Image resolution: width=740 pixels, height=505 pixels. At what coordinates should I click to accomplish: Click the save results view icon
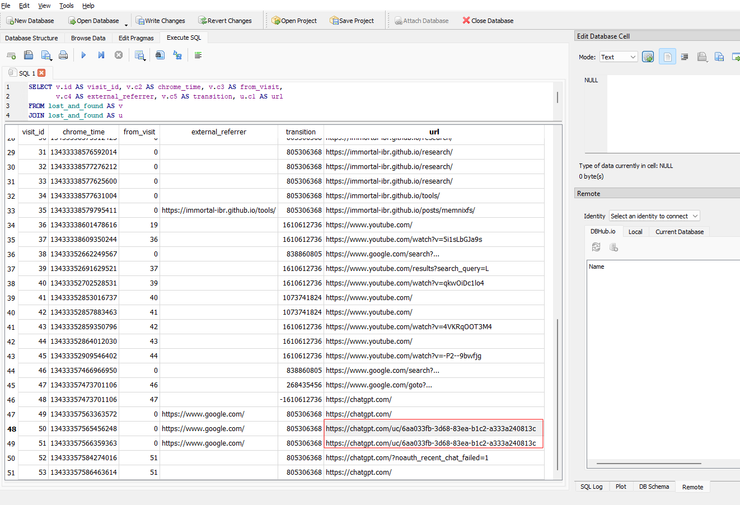coord(140,55)
